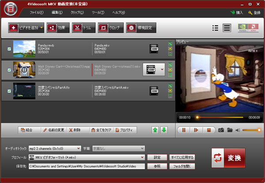Image resolution: width=265 pixels, height=183 pixels.
Task: Click the 保存先 path input field
Action: (x=87, y=166)
